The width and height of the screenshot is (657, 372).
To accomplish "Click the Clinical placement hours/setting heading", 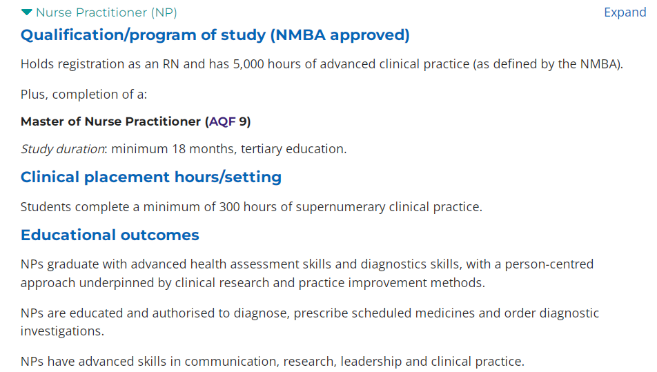I will pos(151,177).
